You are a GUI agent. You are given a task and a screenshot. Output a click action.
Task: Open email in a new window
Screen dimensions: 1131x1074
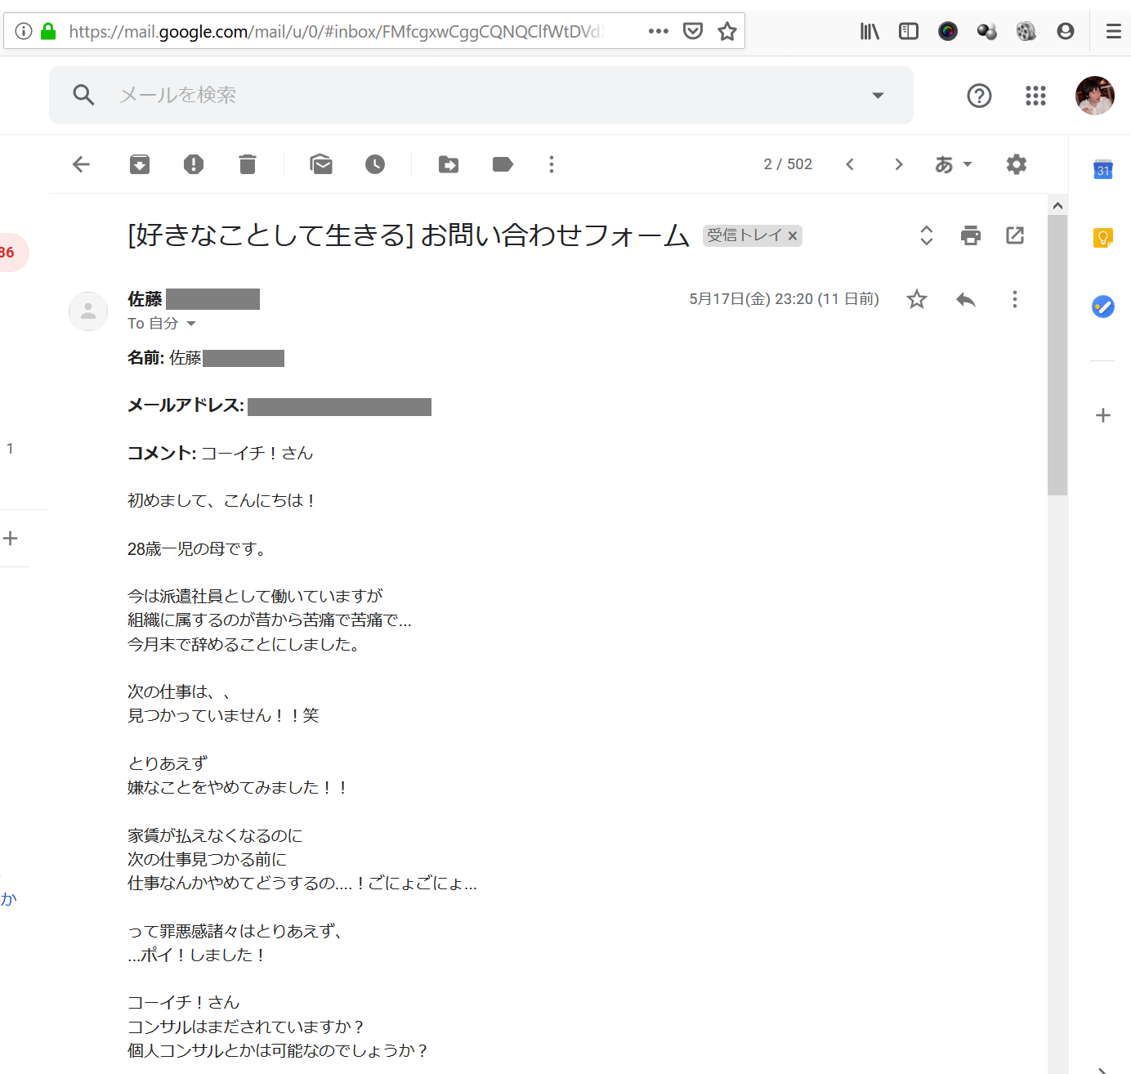pyautogui.click(x=1015, y=235)
